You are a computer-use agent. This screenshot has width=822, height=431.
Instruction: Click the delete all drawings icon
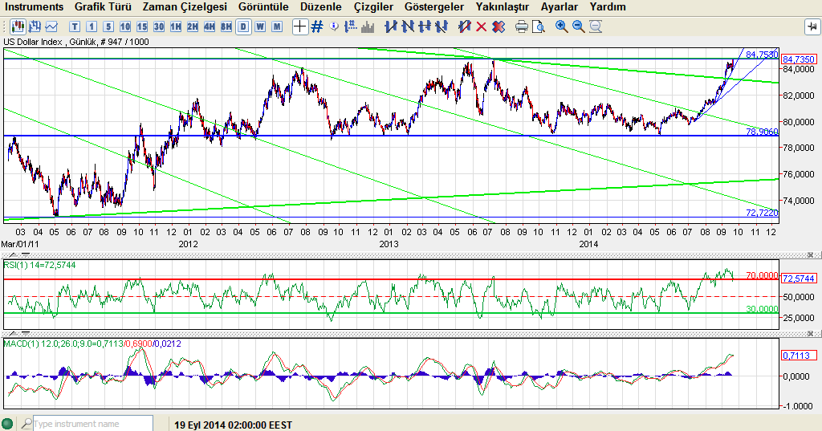498,26
